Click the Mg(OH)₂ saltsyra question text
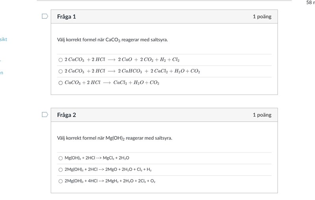Image resolution: width=315 pixels, height=200 pixels. click(115, 138)
